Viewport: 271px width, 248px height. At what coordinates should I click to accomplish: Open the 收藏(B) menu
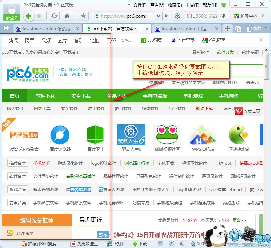(175, 5)
